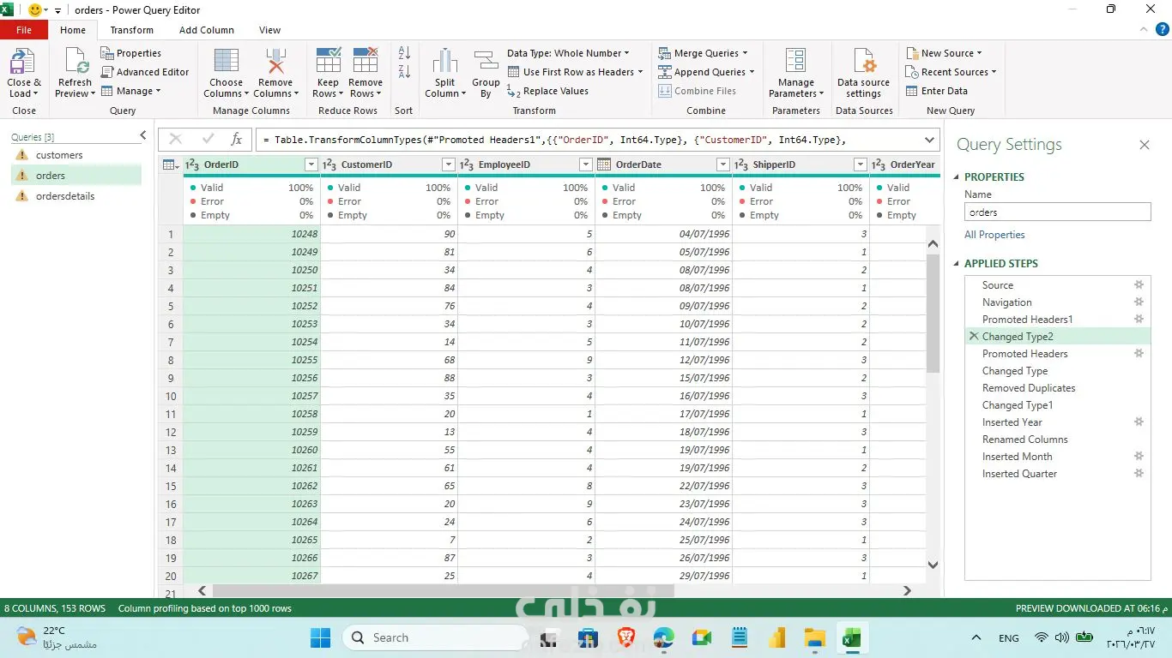1172x658 pixels.
Task: Click the Remove Rows icon
Action: [365, 62]
